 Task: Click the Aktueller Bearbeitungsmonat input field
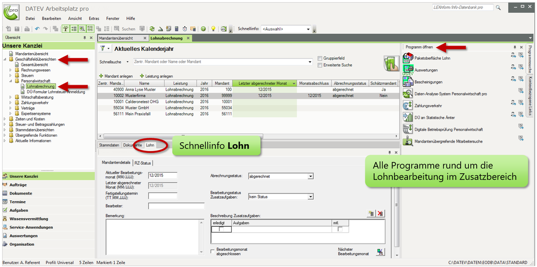[x=162, y=175]
